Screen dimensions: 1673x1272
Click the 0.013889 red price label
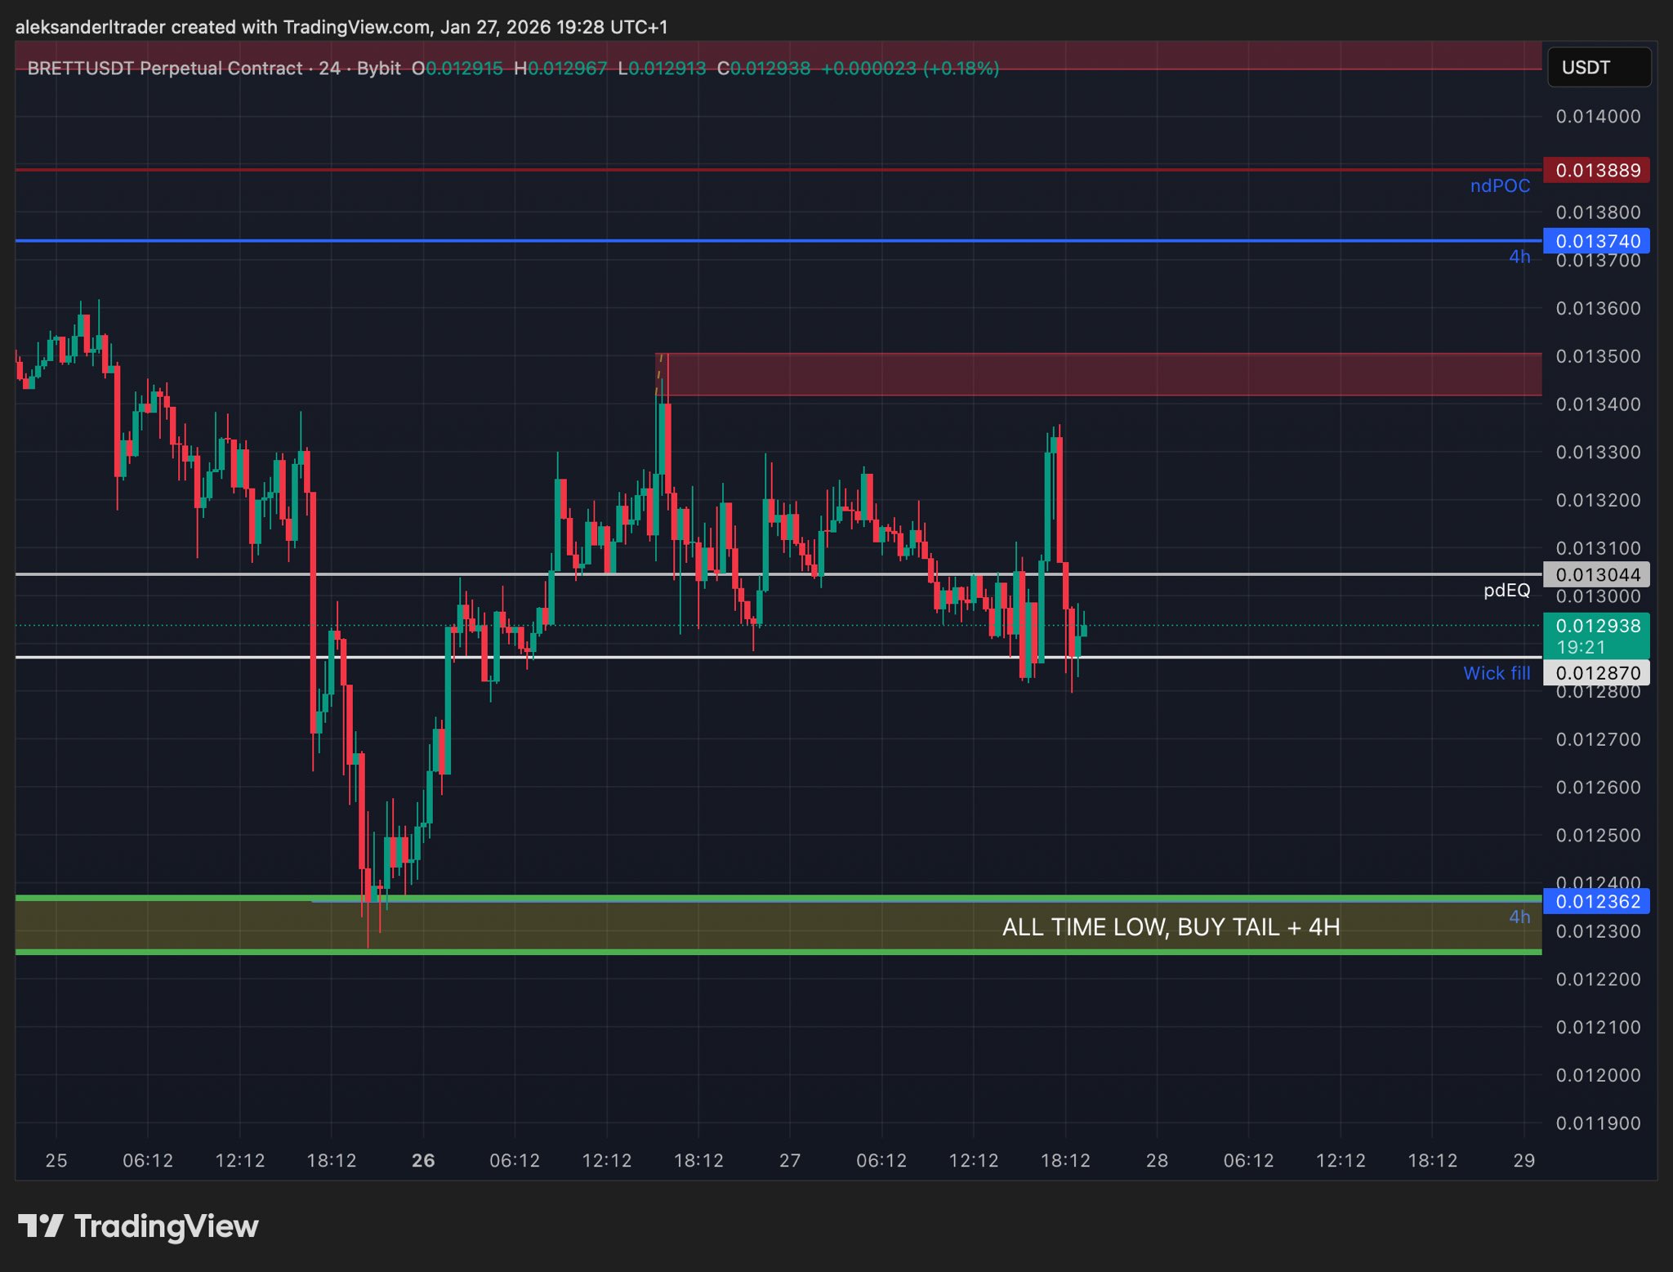pos(1596,170)
